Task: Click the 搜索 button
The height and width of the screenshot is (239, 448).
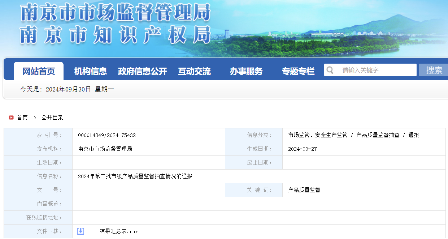Action: 433,70
